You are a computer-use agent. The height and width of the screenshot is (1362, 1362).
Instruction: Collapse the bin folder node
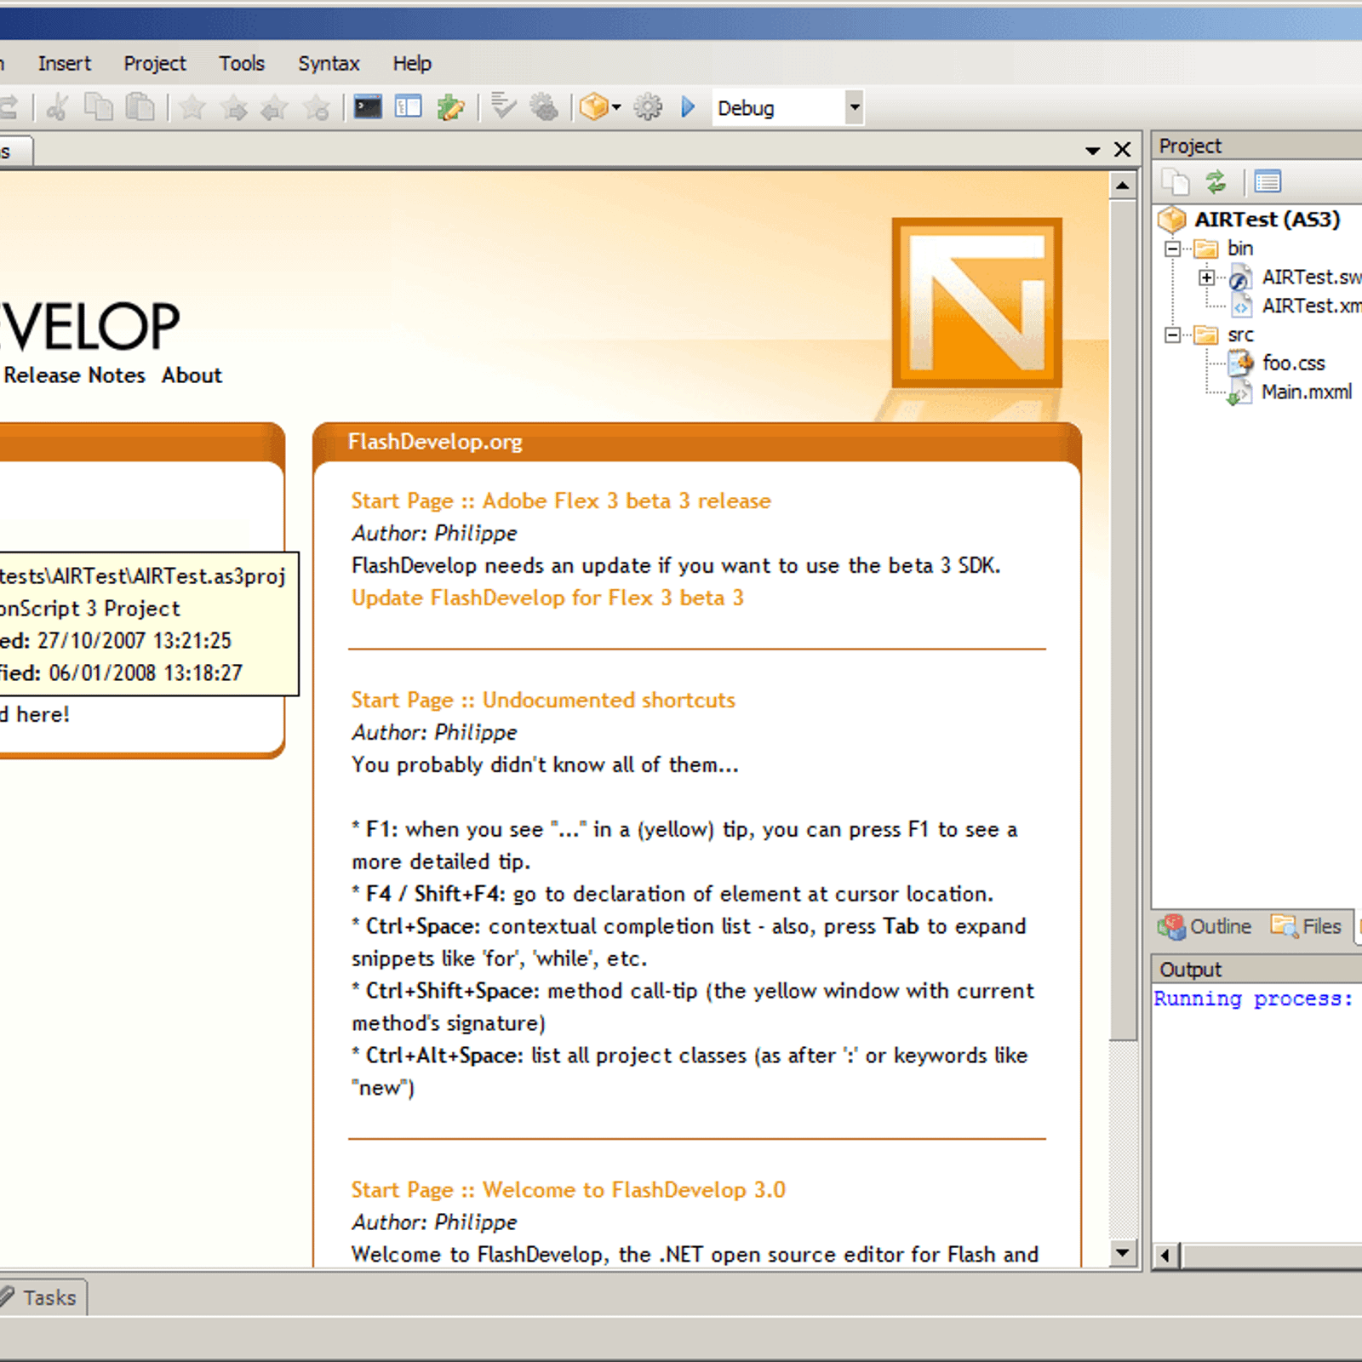coord(1173,249)
